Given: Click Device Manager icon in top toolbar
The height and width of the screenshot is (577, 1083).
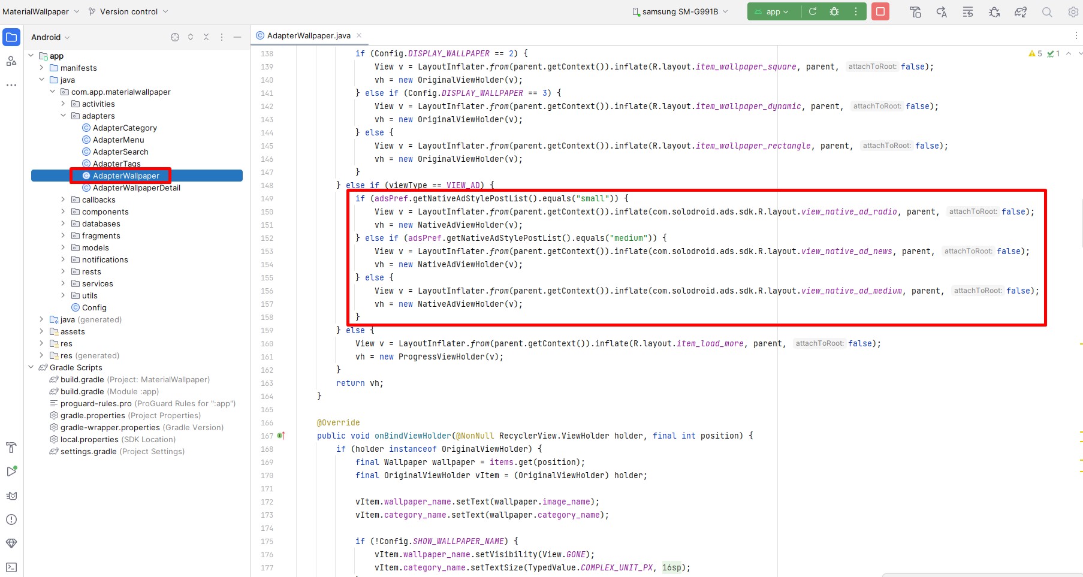Looking at the screenshot, I should [915, 12].
